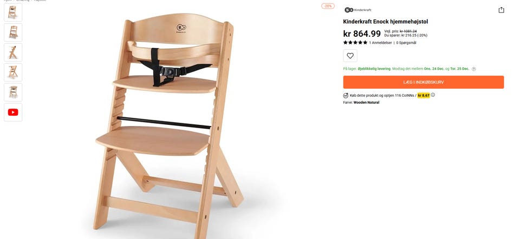Image resolution: width=520 pixels, height=239 pixels.
Task: Click the Kinderkraft brand logo
Action: tap(358, 10)
